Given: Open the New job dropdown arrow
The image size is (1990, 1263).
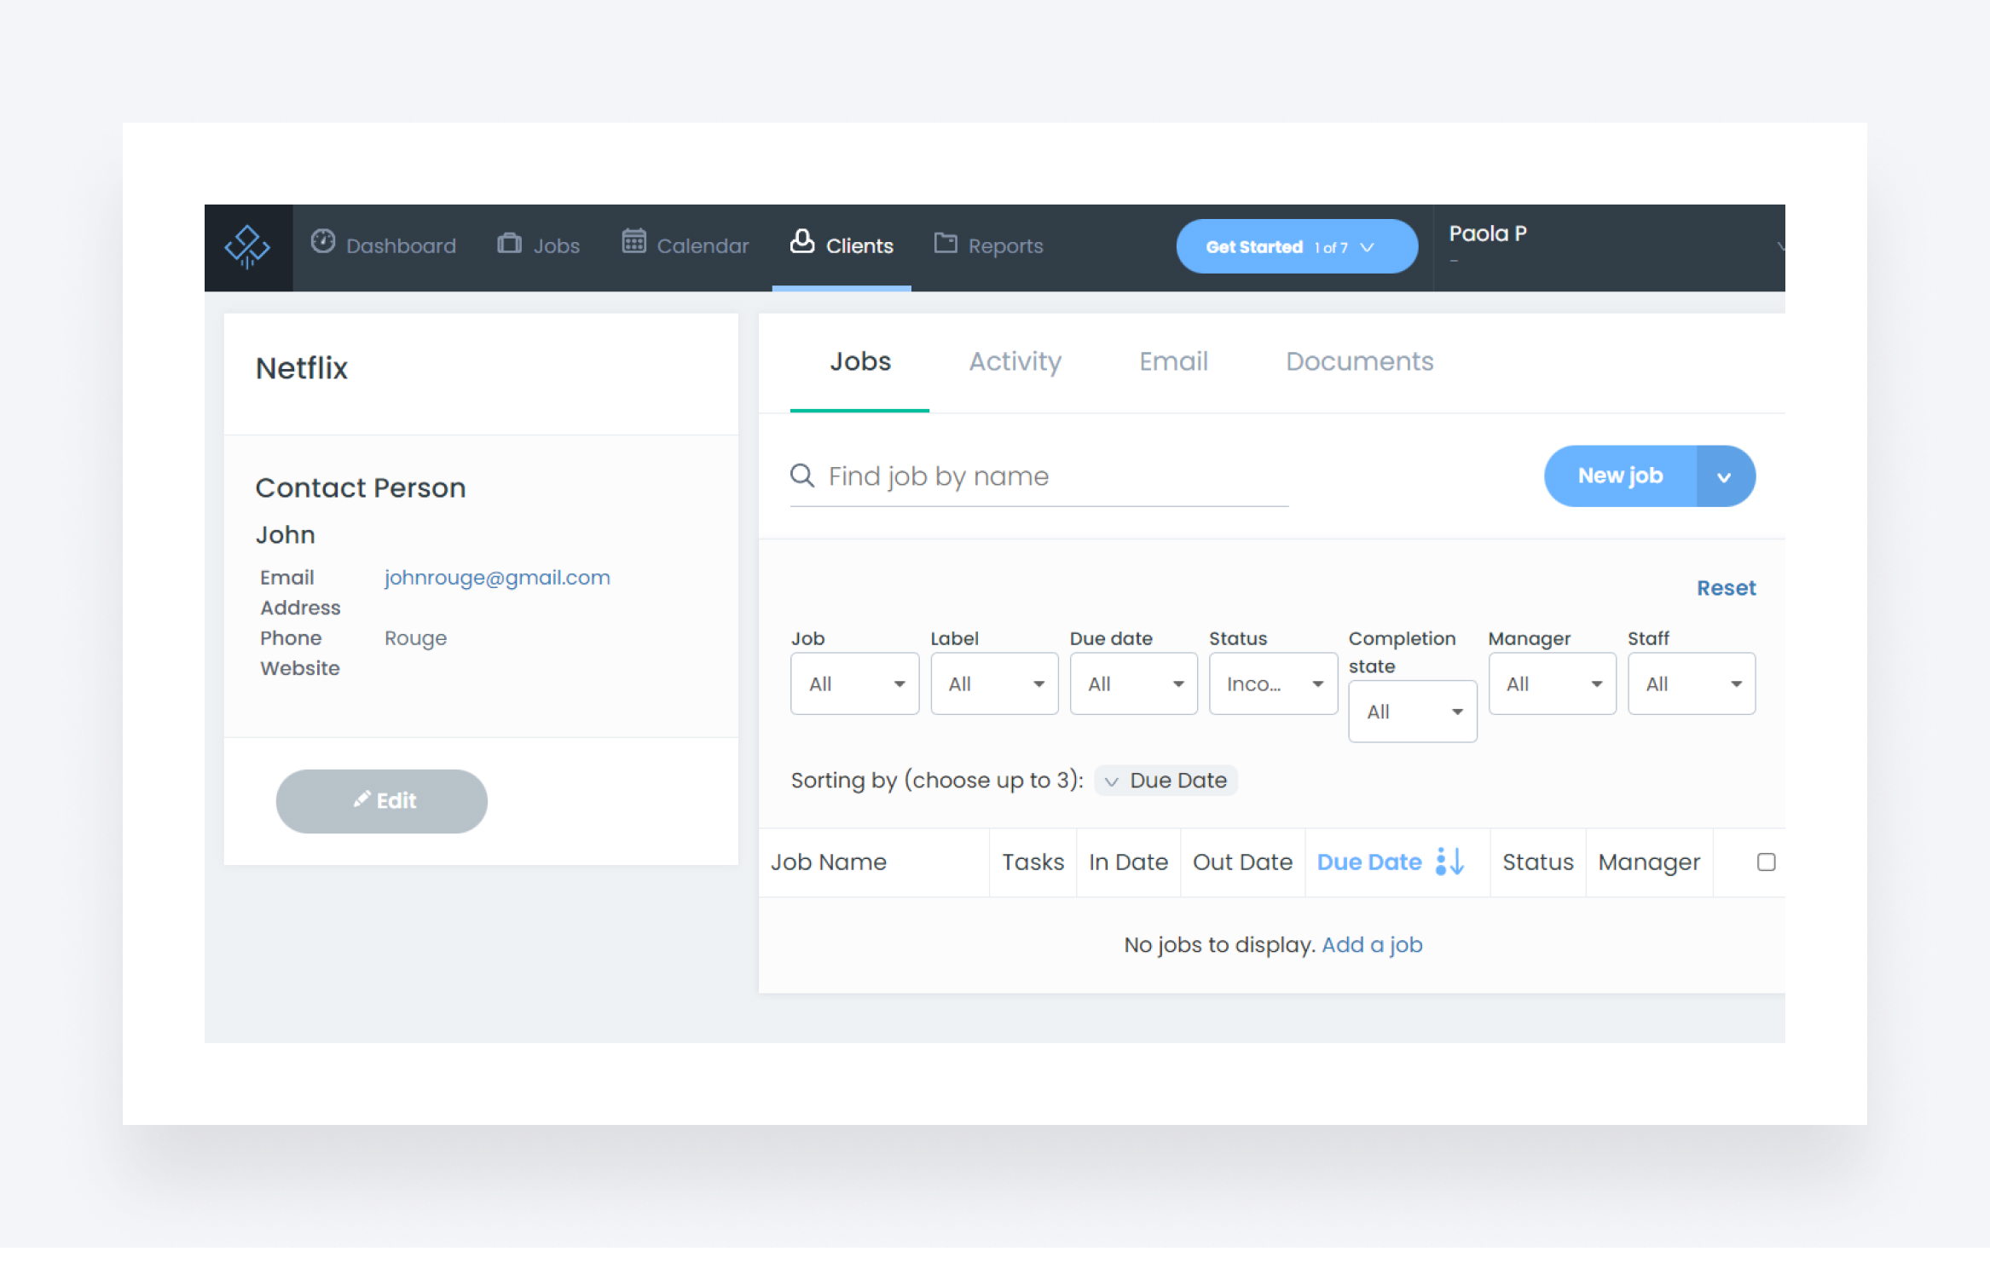Looking at the screenshot, I should coord(1725,476).
